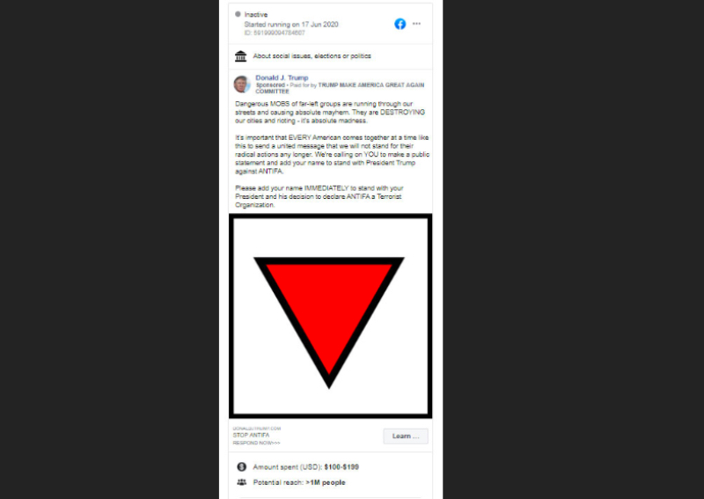Click the Learn more button

tap(406, 437)
